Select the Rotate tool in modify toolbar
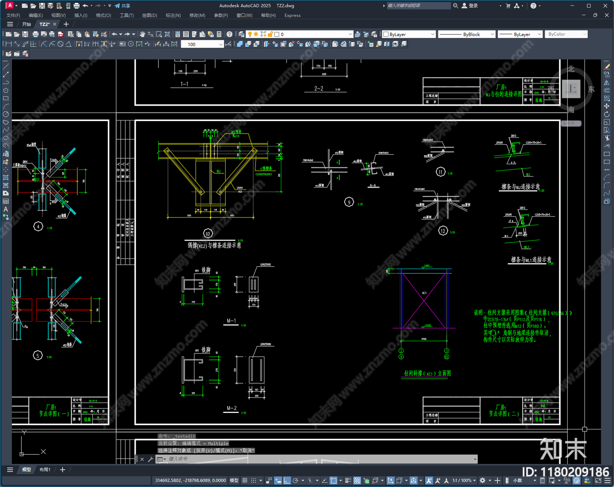This screenshot has height=487, width=614. coord(607,114)
